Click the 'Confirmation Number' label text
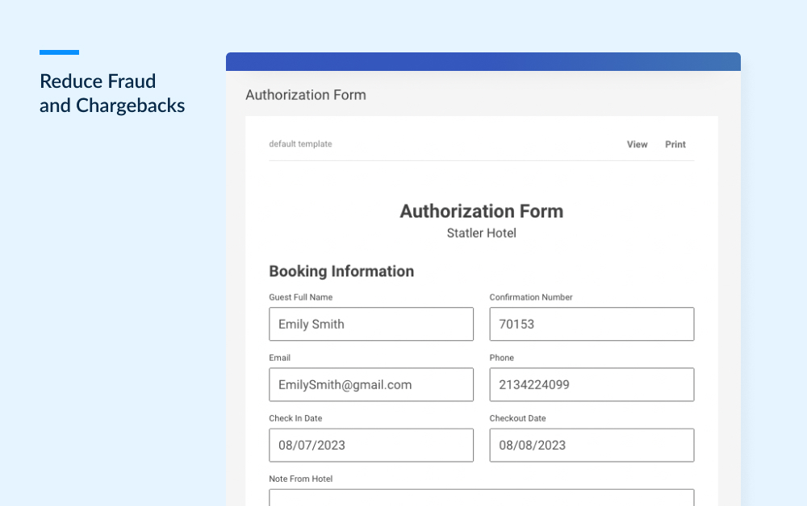Image resolution: width=807 pixels, height=506 pixels. pyautogui.click(x=530, y=297)
